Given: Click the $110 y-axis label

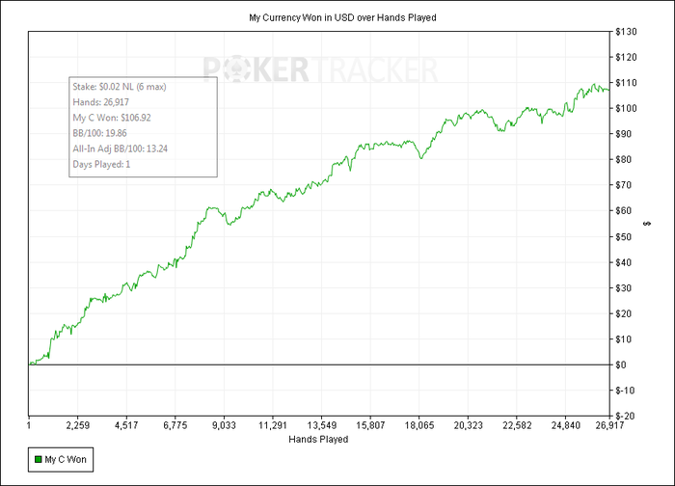Looking at the screenshot, I should tap(626, 82).
